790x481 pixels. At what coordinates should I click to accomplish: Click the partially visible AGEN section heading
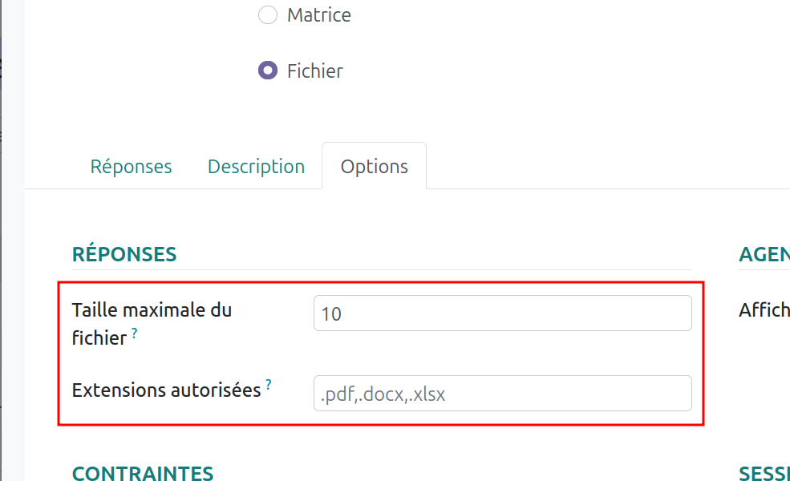point(764,254)
